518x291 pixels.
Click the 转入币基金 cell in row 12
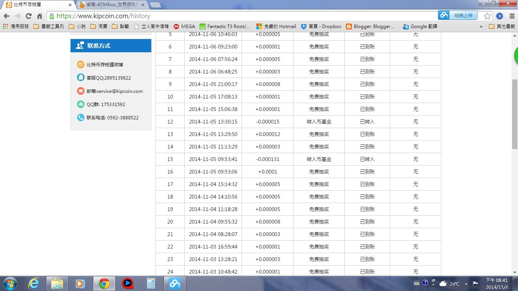pyautogui.click(x=319, y=122)
